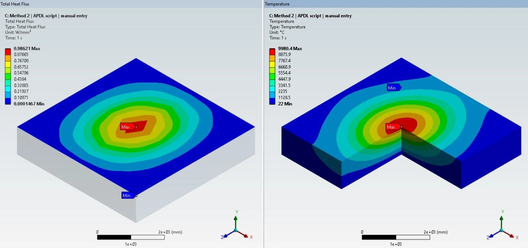Click the legend value 0.87665

(21, 55)
